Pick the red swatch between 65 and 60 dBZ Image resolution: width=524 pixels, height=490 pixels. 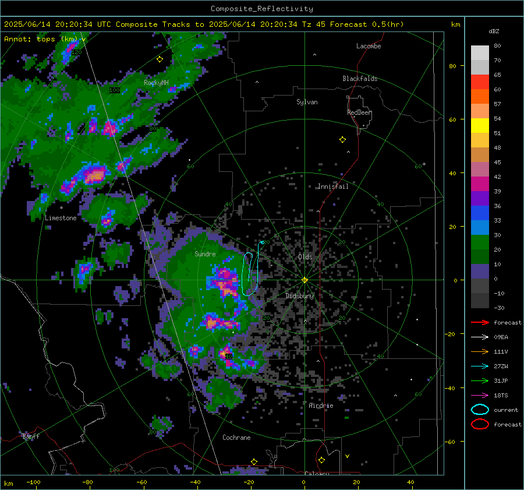(480, 82)
